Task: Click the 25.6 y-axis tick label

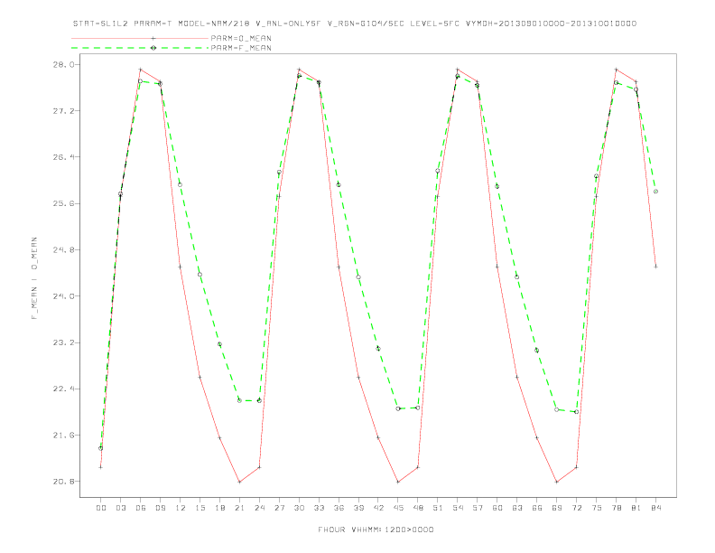Action: [x=63, y=203]
